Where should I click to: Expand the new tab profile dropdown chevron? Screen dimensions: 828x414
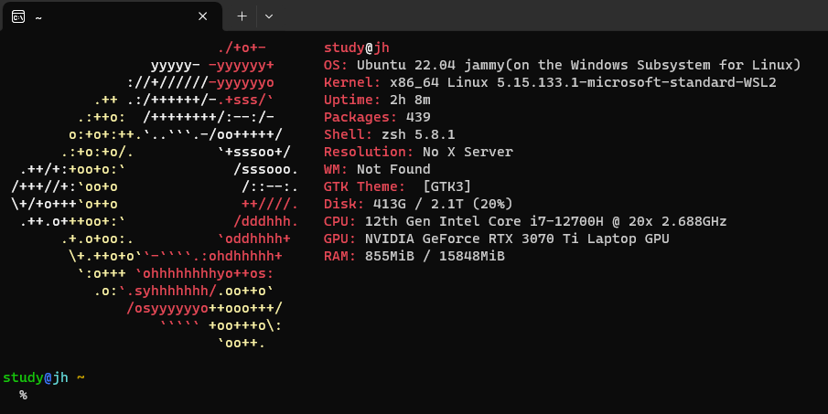(268, 16)
